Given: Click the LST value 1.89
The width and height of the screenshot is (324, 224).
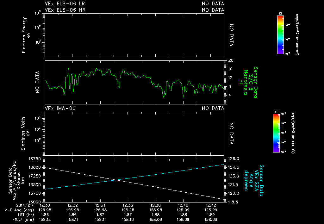Looking at the screenshot, I should 211,215.
